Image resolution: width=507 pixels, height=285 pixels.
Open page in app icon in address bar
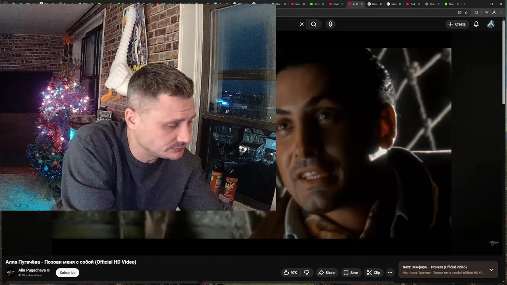tap(460, 12)
